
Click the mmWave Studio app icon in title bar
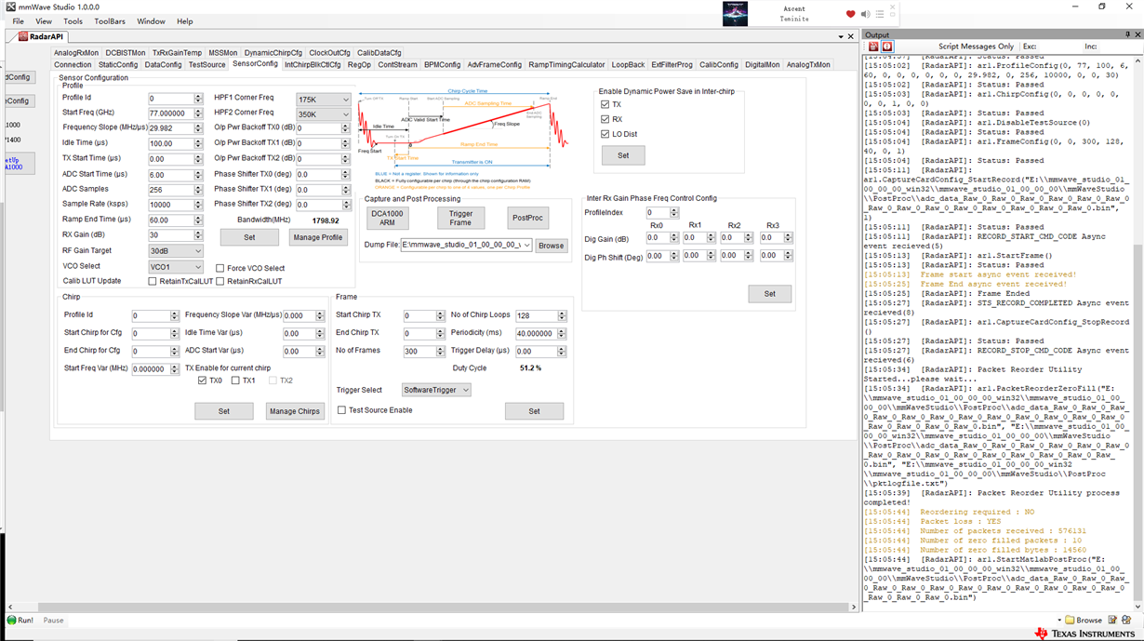pos(10,7)
